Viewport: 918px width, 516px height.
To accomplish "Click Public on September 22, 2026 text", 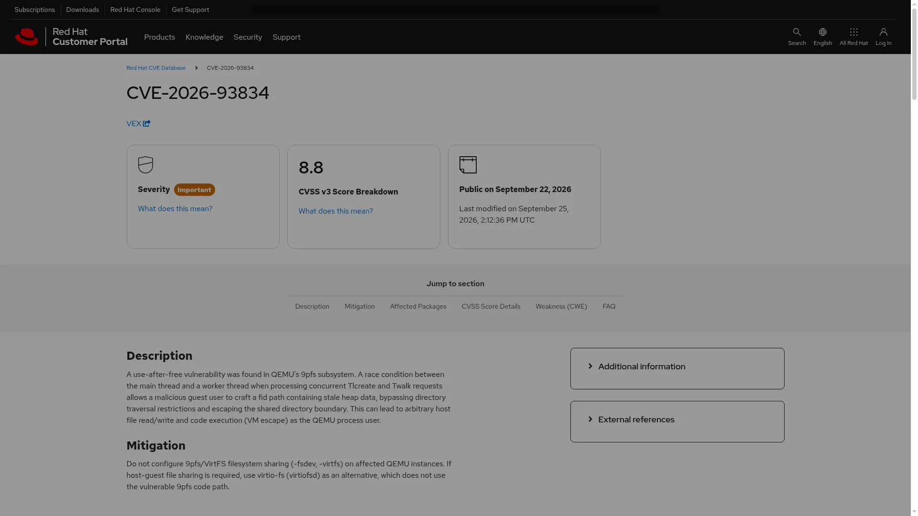I will click(515, 189).
